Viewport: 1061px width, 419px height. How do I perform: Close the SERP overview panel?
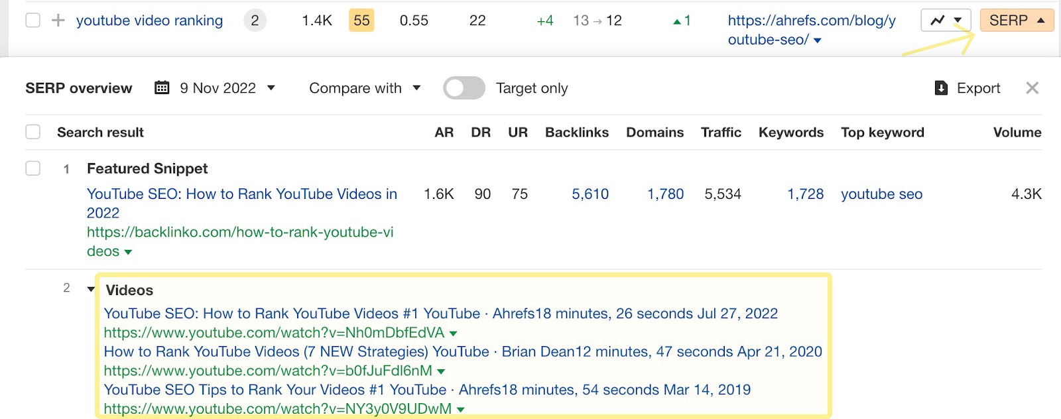coord(1032,88)
